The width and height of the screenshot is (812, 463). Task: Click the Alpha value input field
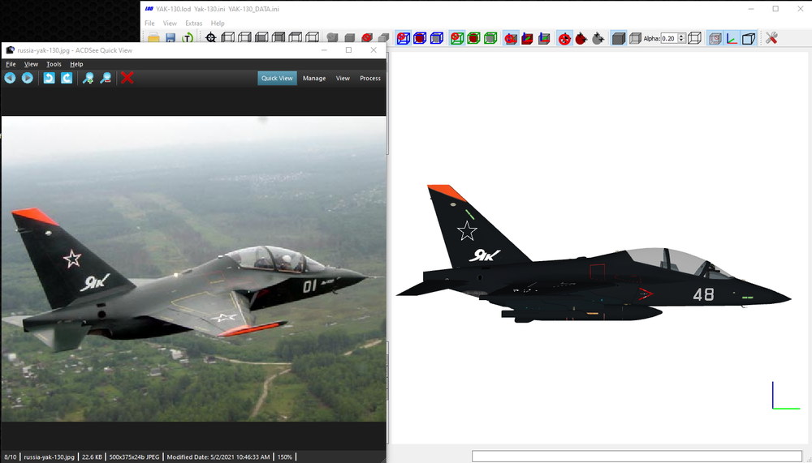(670, 38)
